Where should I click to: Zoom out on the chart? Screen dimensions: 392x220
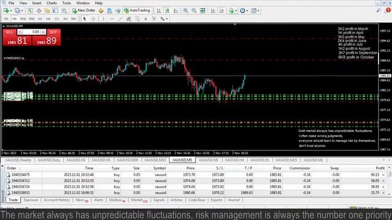[x=194, y=11]
